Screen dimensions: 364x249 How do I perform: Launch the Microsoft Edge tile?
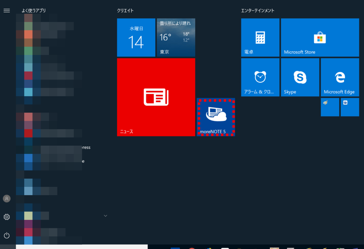pos(340,77)
